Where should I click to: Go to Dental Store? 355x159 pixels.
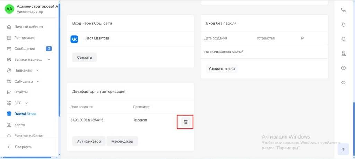(25, 114)
